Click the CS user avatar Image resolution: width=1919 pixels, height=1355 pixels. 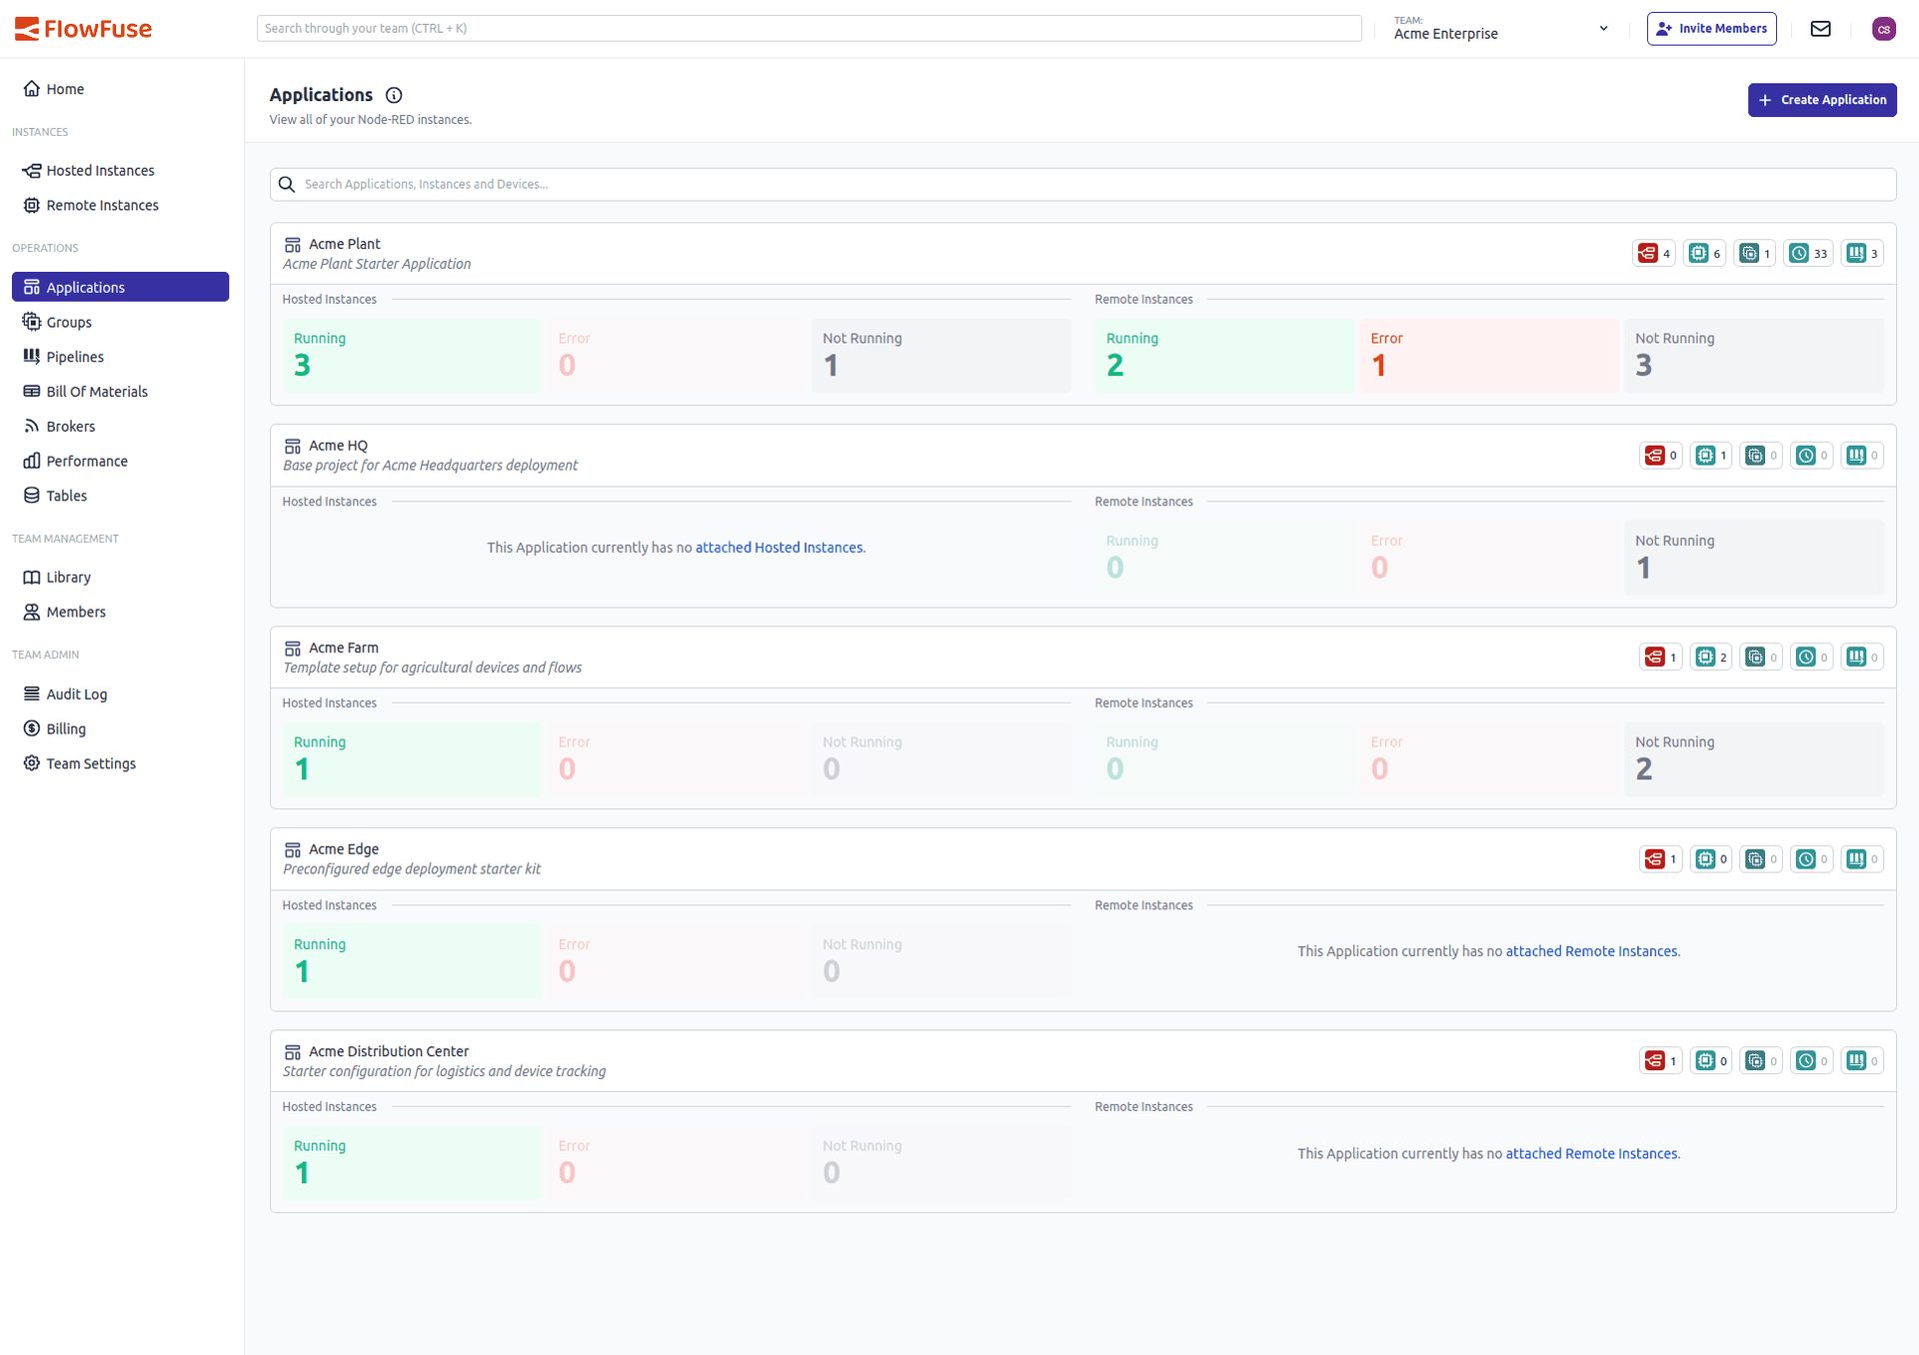point(1885,28)
